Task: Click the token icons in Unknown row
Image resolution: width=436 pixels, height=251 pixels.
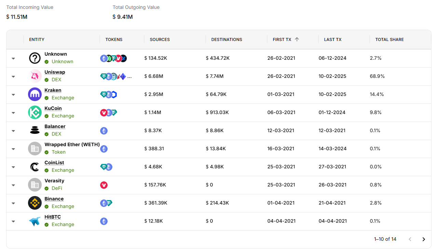Action: tap(113, 58)
